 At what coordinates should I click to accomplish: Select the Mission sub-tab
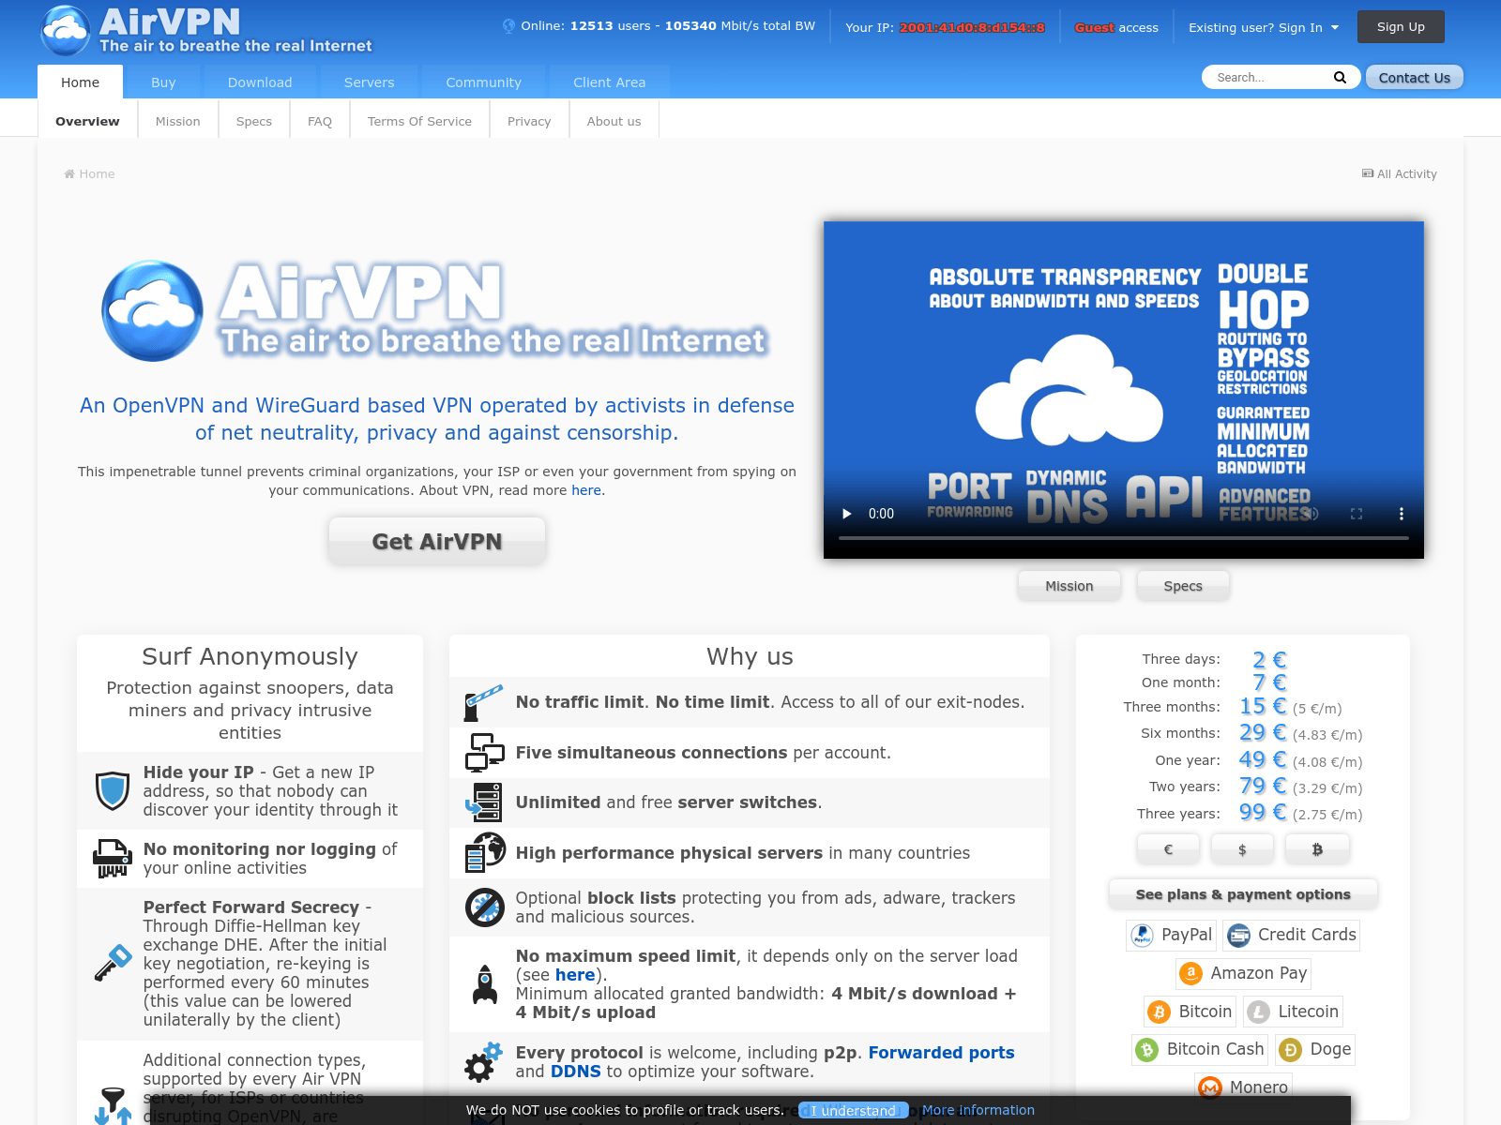[x=178, y=121]
